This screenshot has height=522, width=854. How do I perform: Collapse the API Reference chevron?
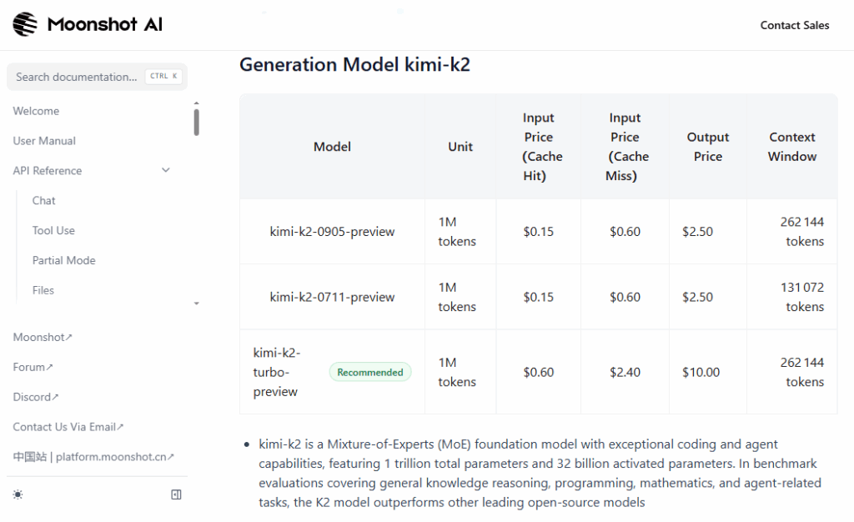pyautogui.click(x=165, y=171)
